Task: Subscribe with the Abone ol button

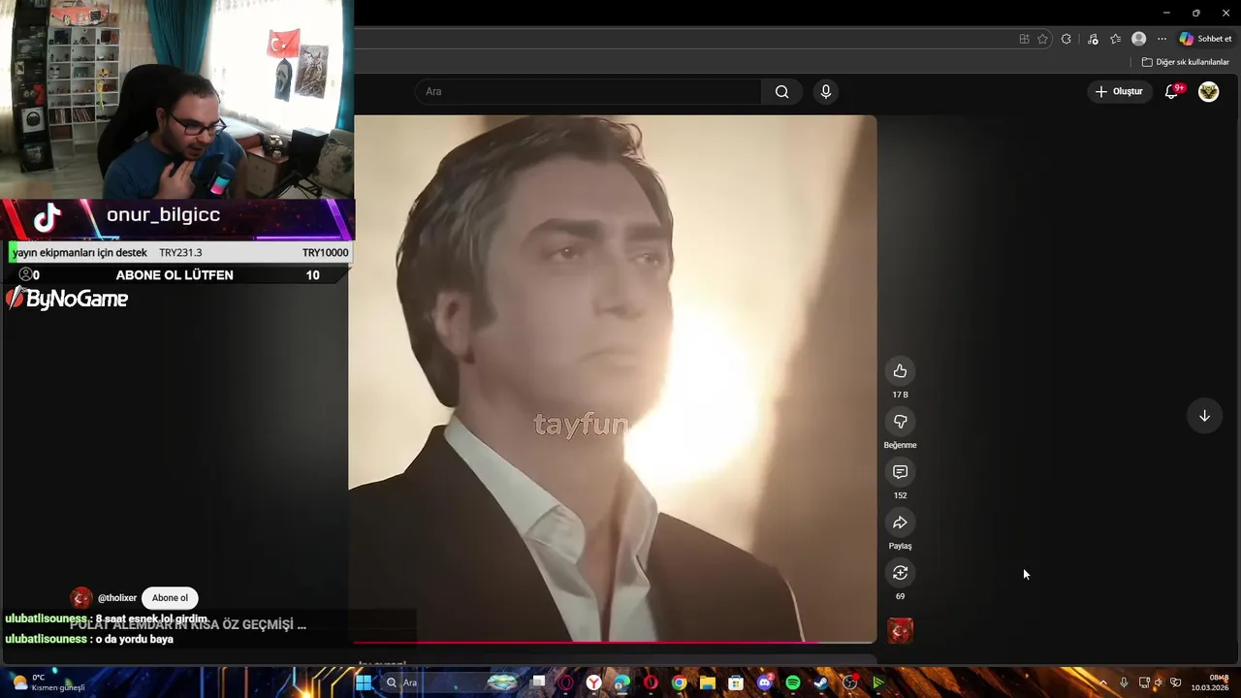Action: point(170,598)
